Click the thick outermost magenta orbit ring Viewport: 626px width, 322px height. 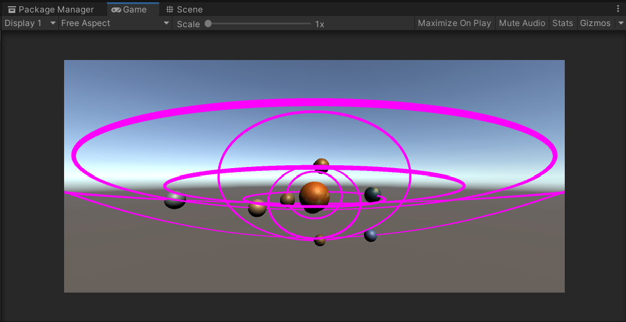314,103
